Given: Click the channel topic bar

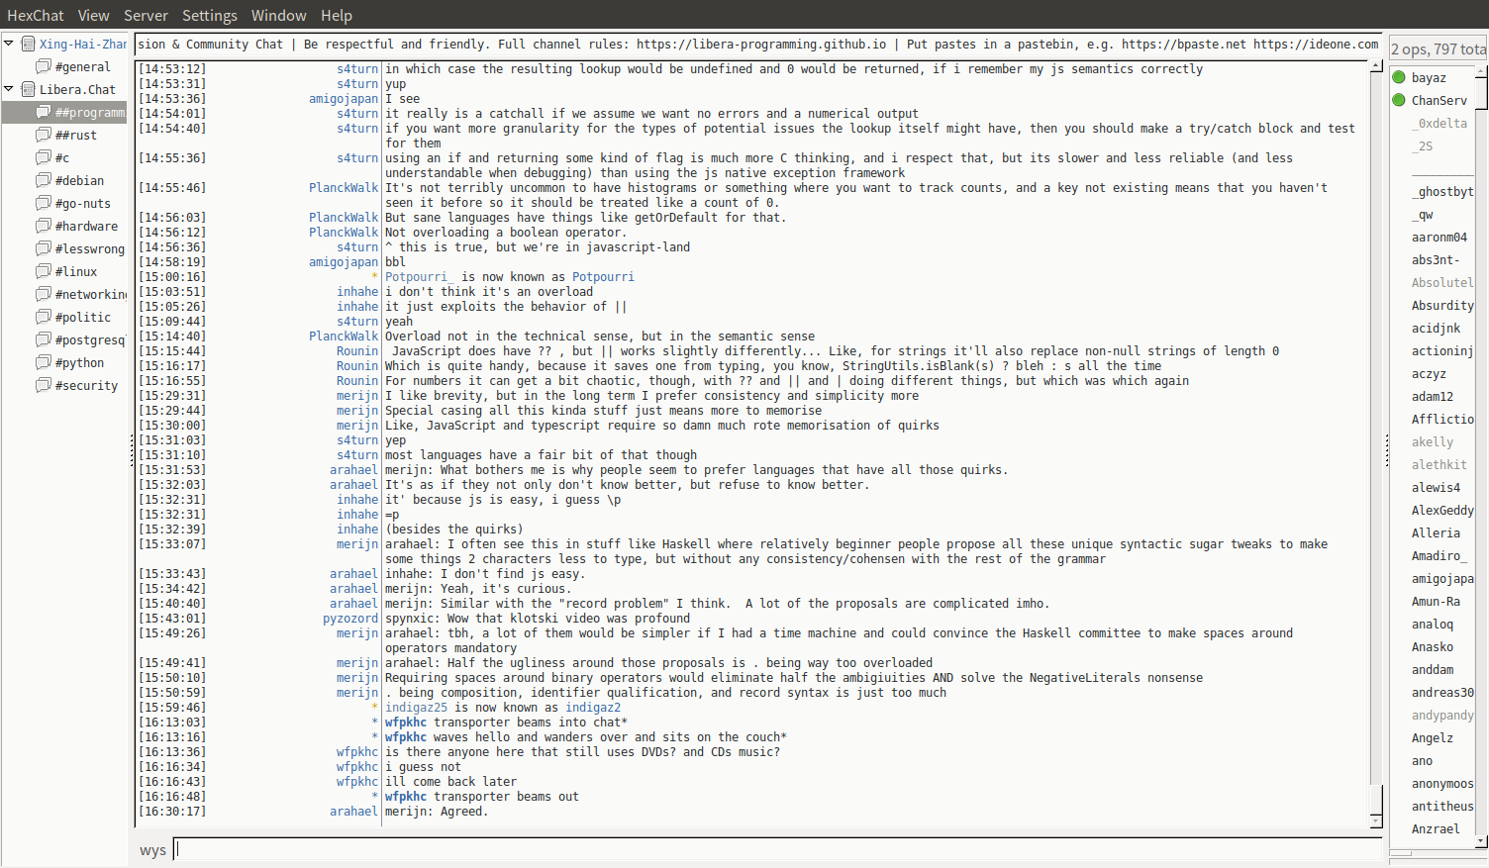Looking at the screenshot, I should click(x=758, y=44).
